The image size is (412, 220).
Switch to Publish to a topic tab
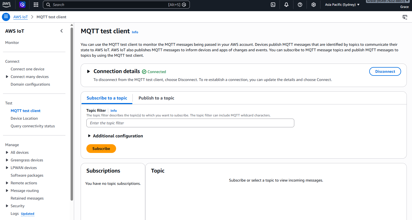coord(156,98)
